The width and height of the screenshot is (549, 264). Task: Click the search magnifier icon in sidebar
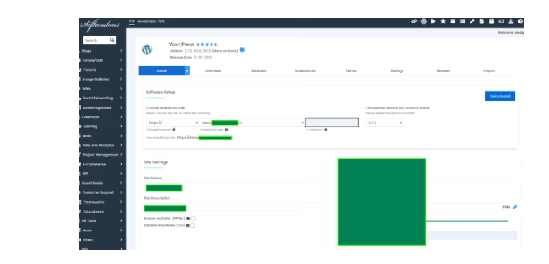[x=112, y=40]
